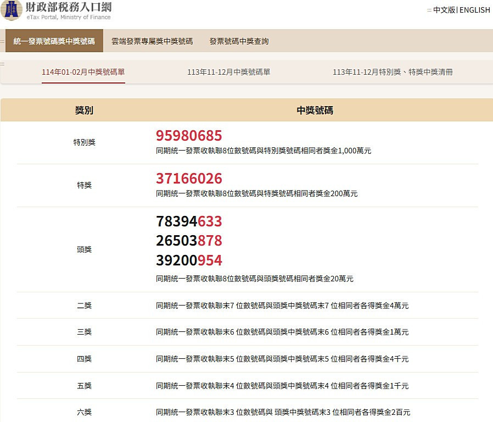Screen dimensions: 493x422
Task: Switch to the 發票號碼中獎查詢 tab
Action: coord(237,40)
